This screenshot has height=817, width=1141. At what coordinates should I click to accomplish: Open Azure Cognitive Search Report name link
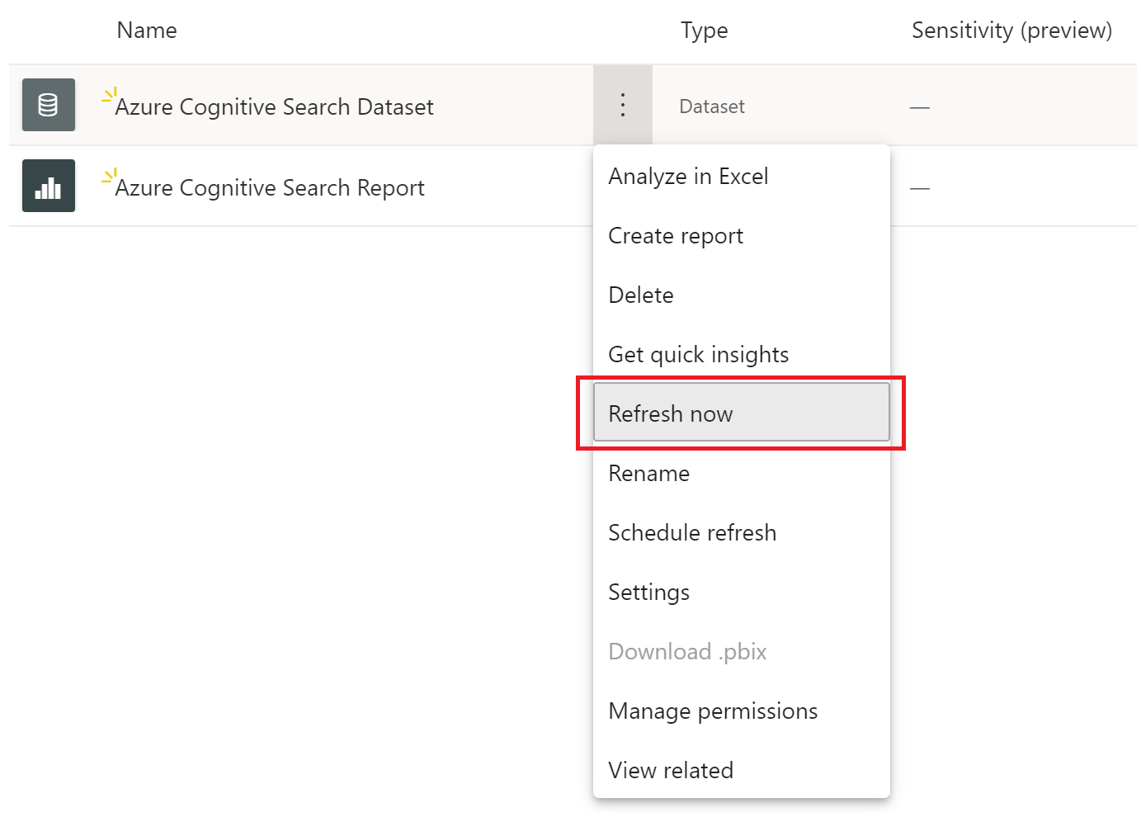(x=270, y=188)
